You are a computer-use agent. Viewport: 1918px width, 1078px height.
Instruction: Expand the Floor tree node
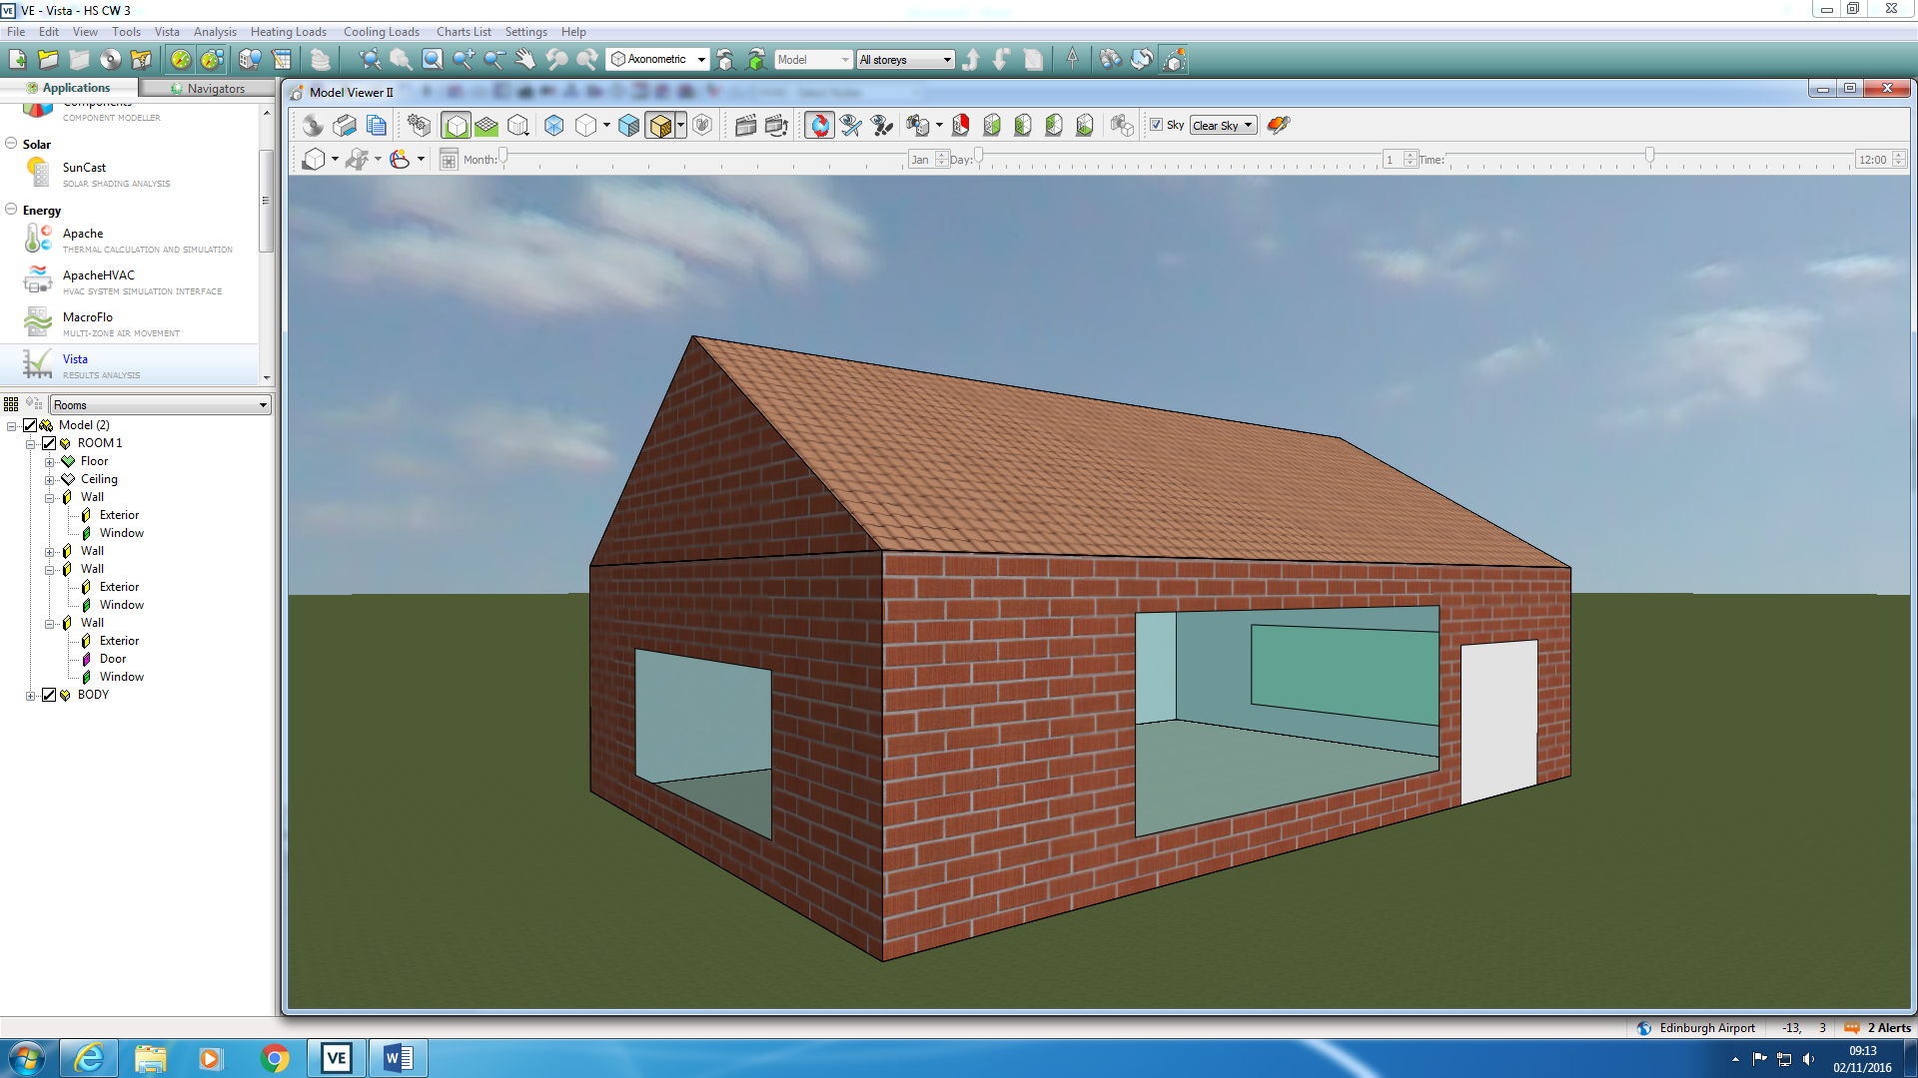pyautogui.click(x=49, y=462)
